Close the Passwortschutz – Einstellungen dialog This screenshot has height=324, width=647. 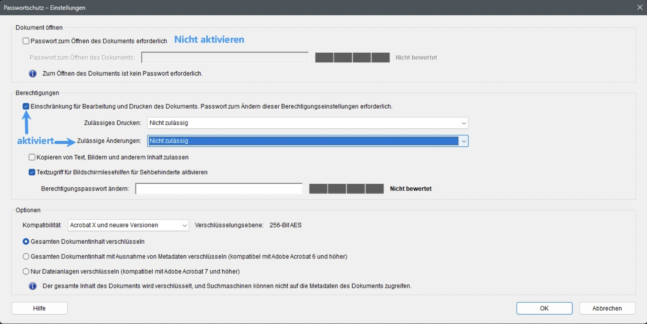(640, 8)
